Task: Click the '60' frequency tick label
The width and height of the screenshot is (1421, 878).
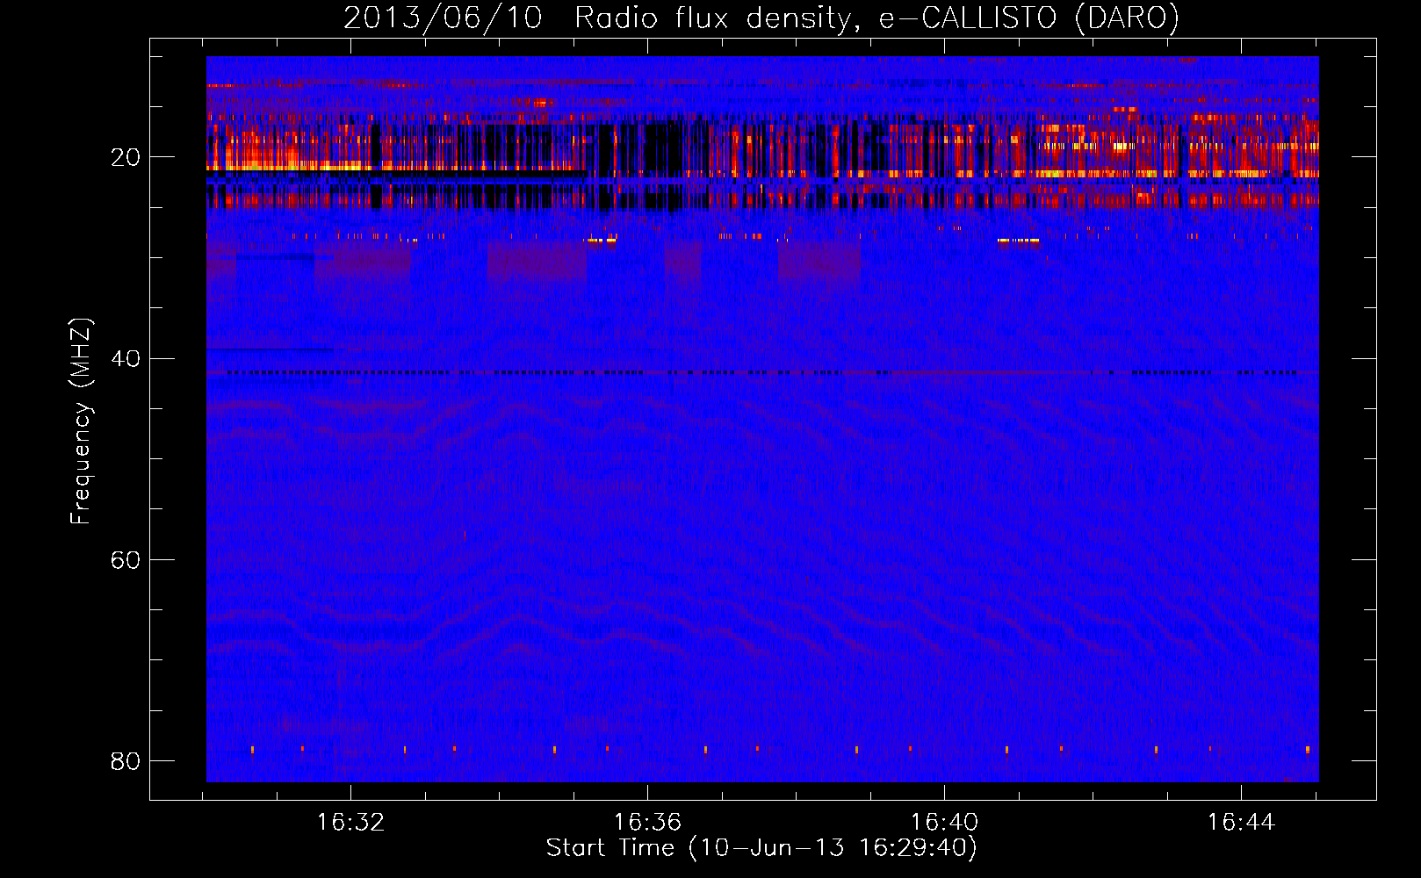Action: tap(125, 560)
